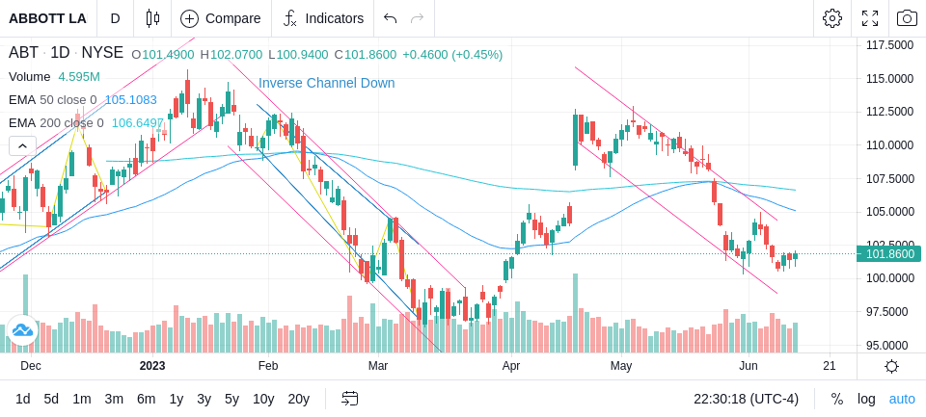Toggle percentage scale mode

coord(837,400)
